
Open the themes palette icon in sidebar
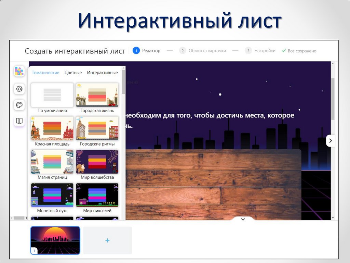click(19, 71)
